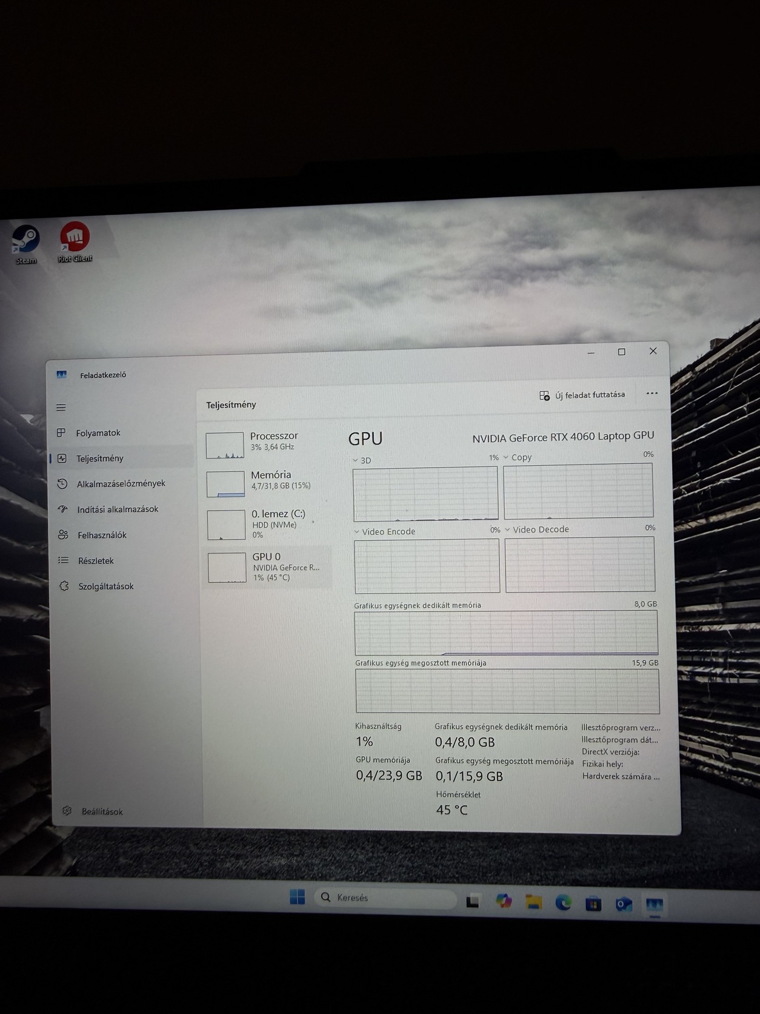The width and height of the screenshot is (760, 1014).
Task: Select the Memória performance item
Action: tap(267, 483)
